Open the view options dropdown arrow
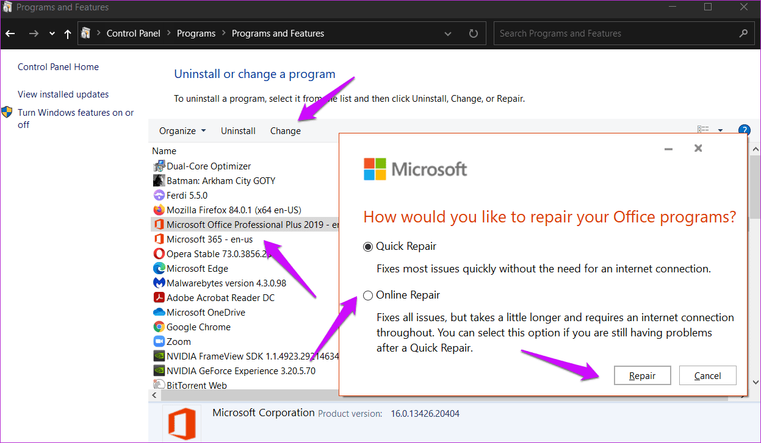Image resolution: width=761 pixels, height=443 pixels. pyautogui.click(x=720, y=130)
